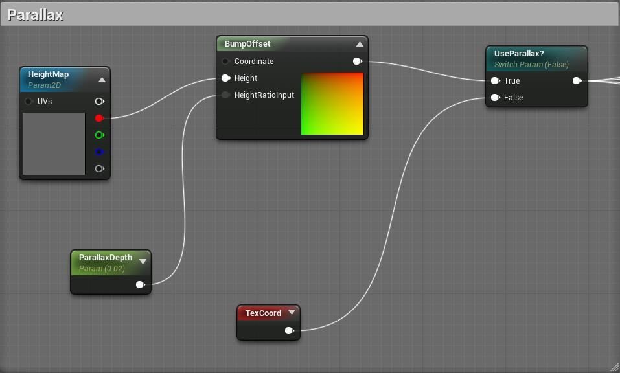This screenshot has width=620, height=373.
Task: Click the BumpOffset Height input pin
Action: [225, 78]
